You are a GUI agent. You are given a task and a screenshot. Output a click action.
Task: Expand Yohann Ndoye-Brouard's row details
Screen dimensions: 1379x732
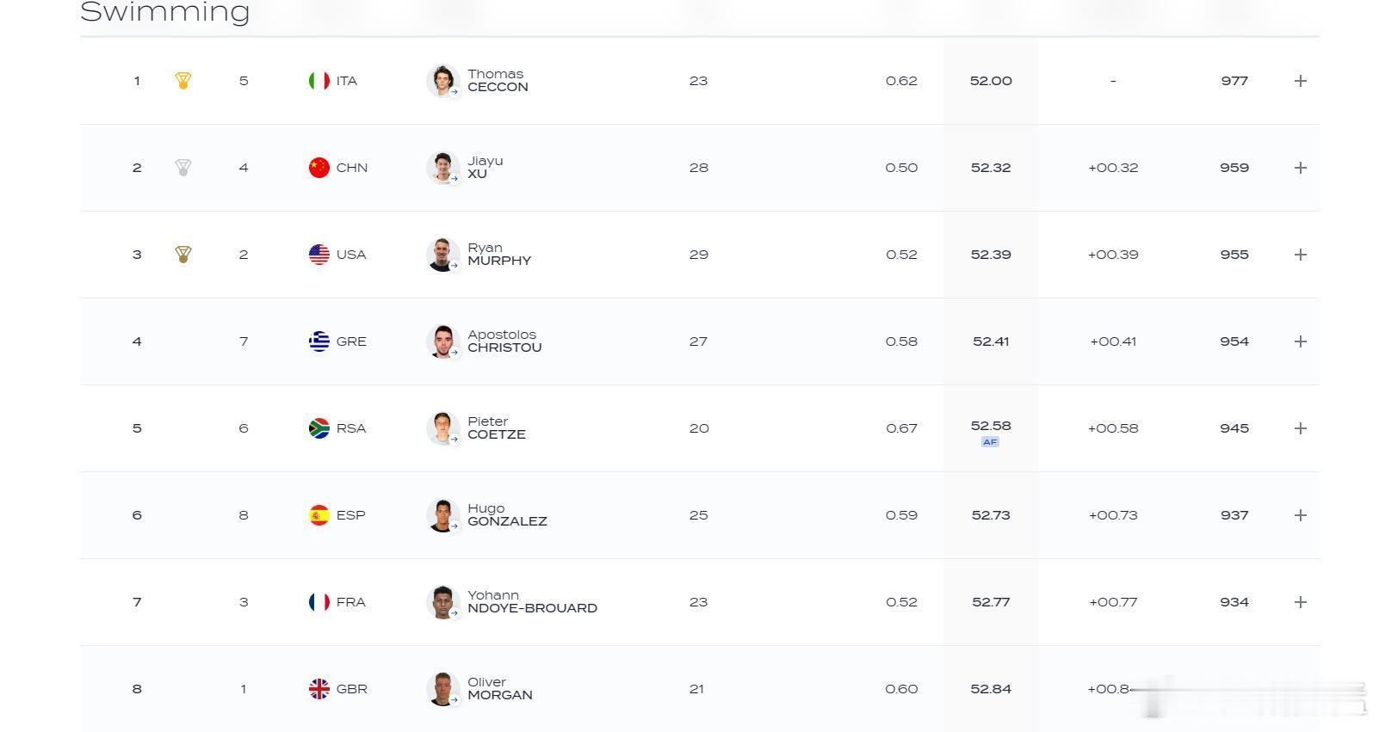1301,602
